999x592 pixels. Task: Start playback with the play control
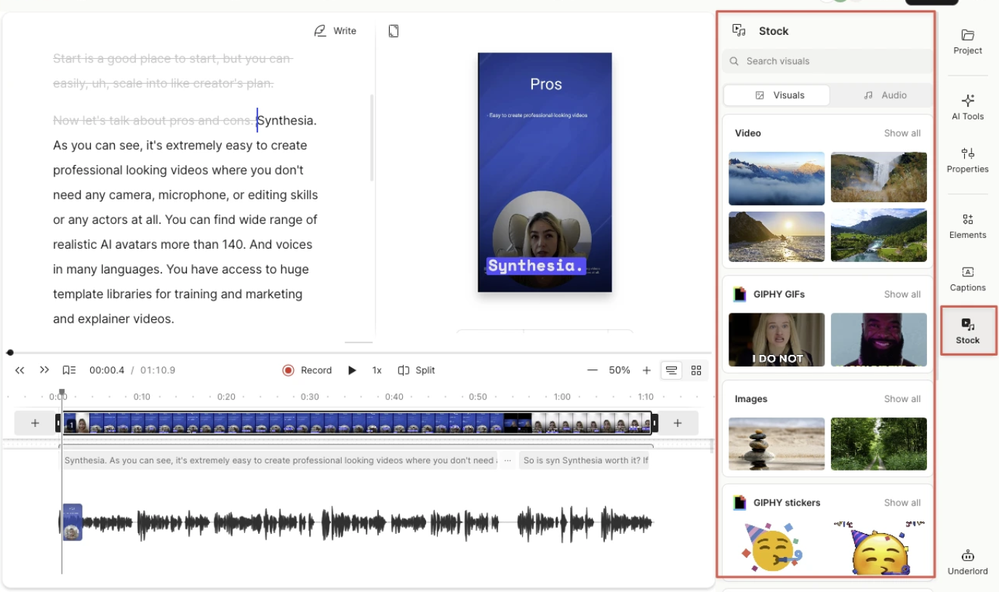point(352,369)
